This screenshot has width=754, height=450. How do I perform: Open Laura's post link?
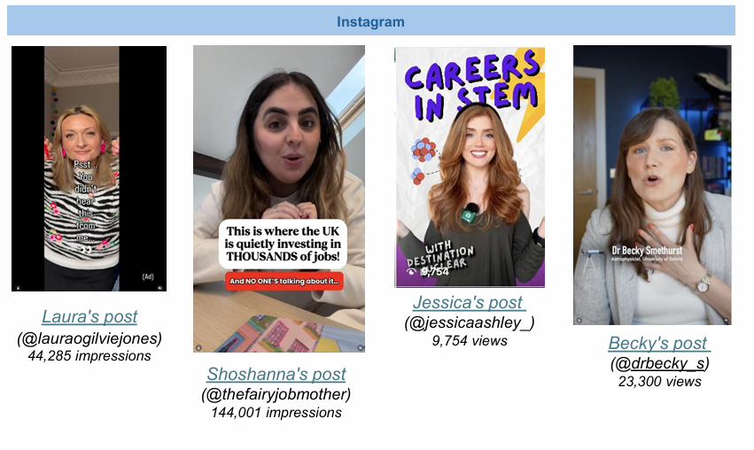pyautogui.click(x=89, y=317)
